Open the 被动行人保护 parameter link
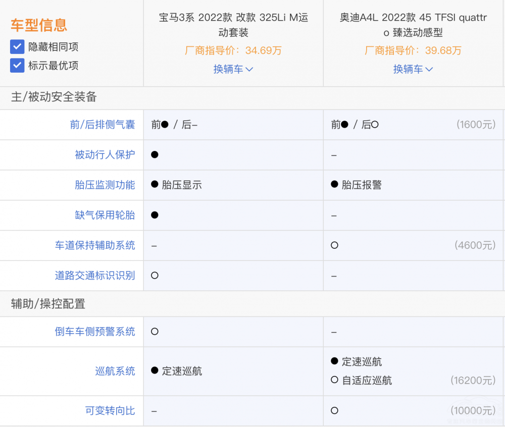505x427 pixels. (105, 155)
